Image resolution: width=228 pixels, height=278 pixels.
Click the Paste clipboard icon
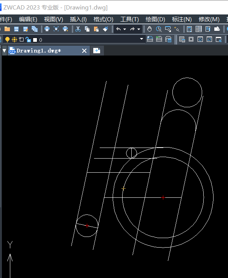pos(96,29)
